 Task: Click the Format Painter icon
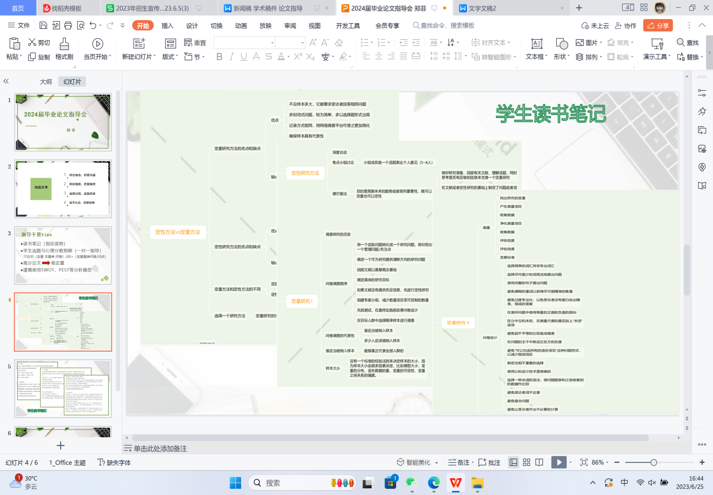click(x=64, y=44)
